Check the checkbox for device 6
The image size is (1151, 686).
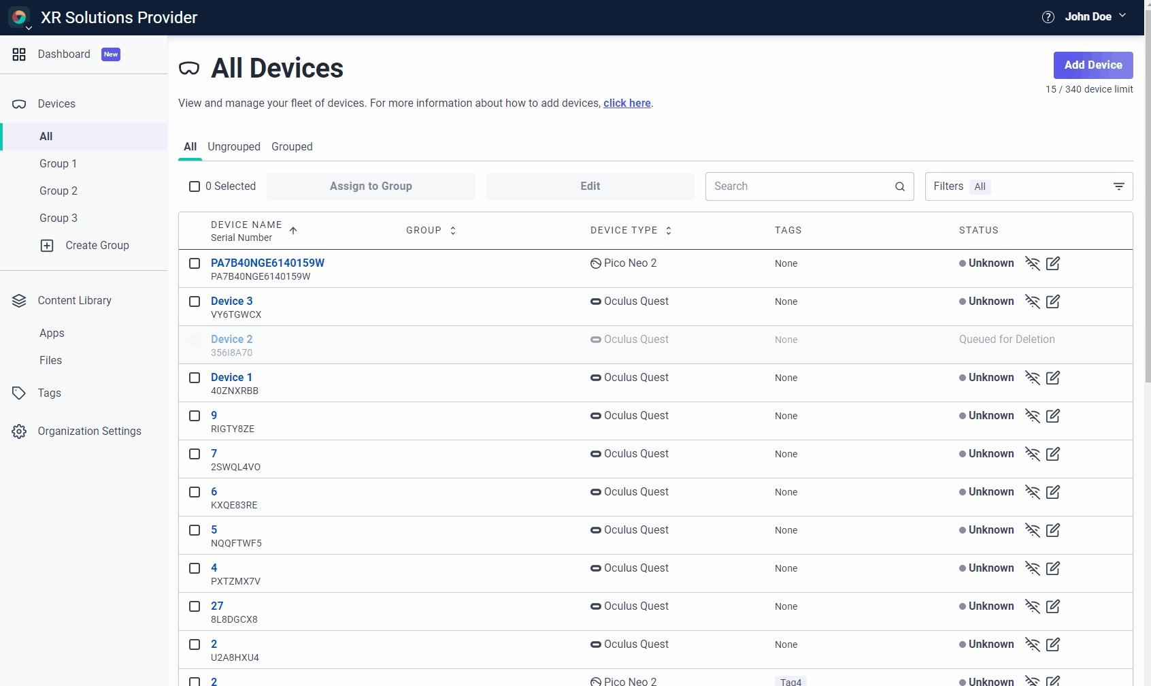(195, 492)
